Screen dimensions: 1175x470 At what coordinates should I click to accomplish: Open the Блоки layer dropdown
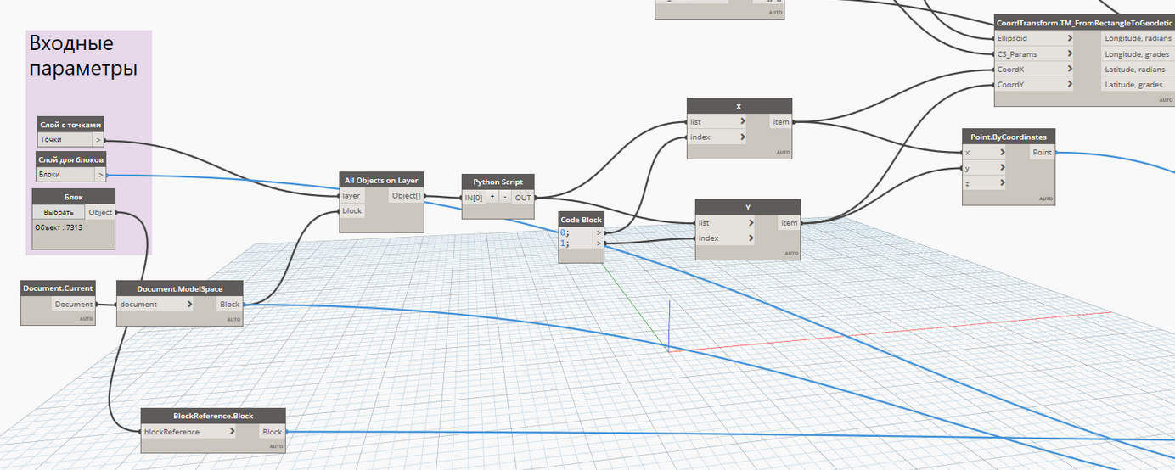(x=100, y=174)
